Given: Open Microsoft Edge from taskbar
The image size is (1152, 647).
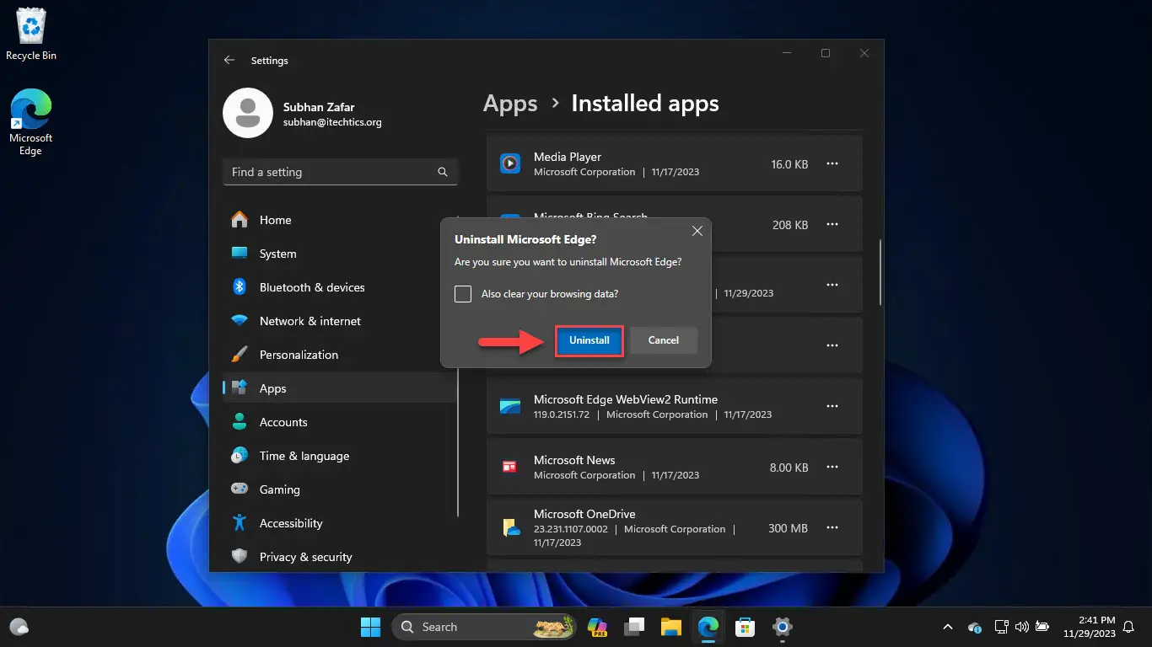Looking at the screenshot, I should (x=708, y=627).
